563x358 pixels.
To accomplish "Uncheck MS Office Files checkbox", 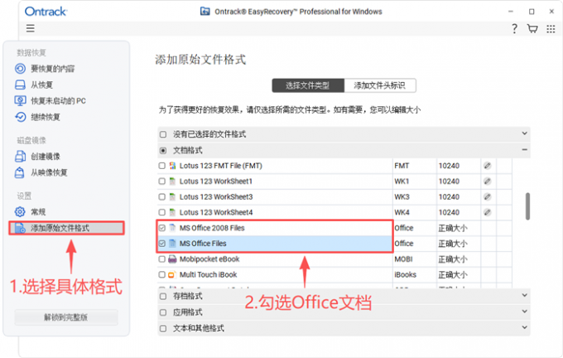I will coord(162,244).
